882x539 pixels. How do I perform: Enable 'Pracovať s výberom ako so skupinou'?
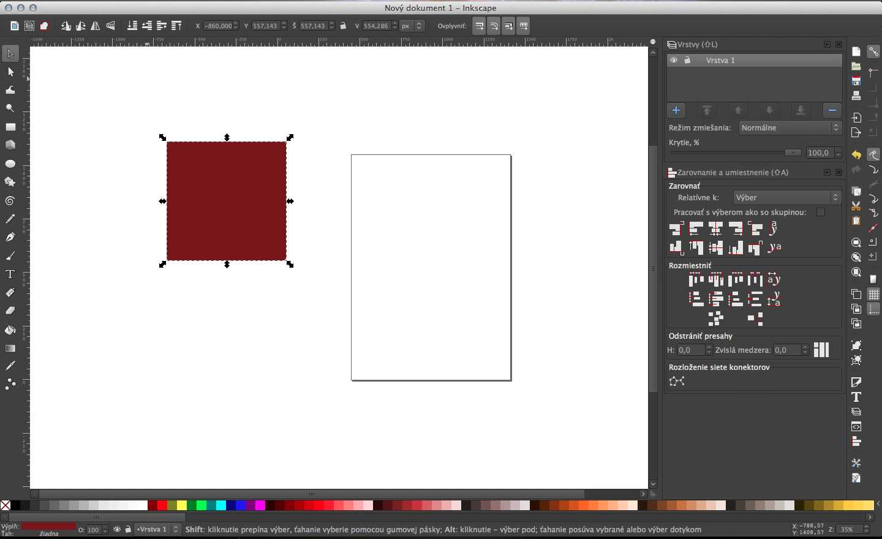click(821, 212)
